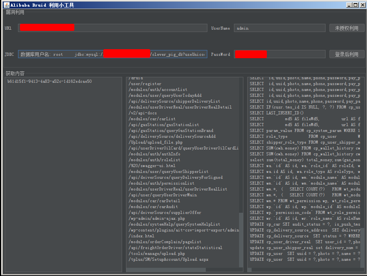Select SELECT wm.* FROM wt_permission query
The image size is (367, 276).
coord(305,201)
